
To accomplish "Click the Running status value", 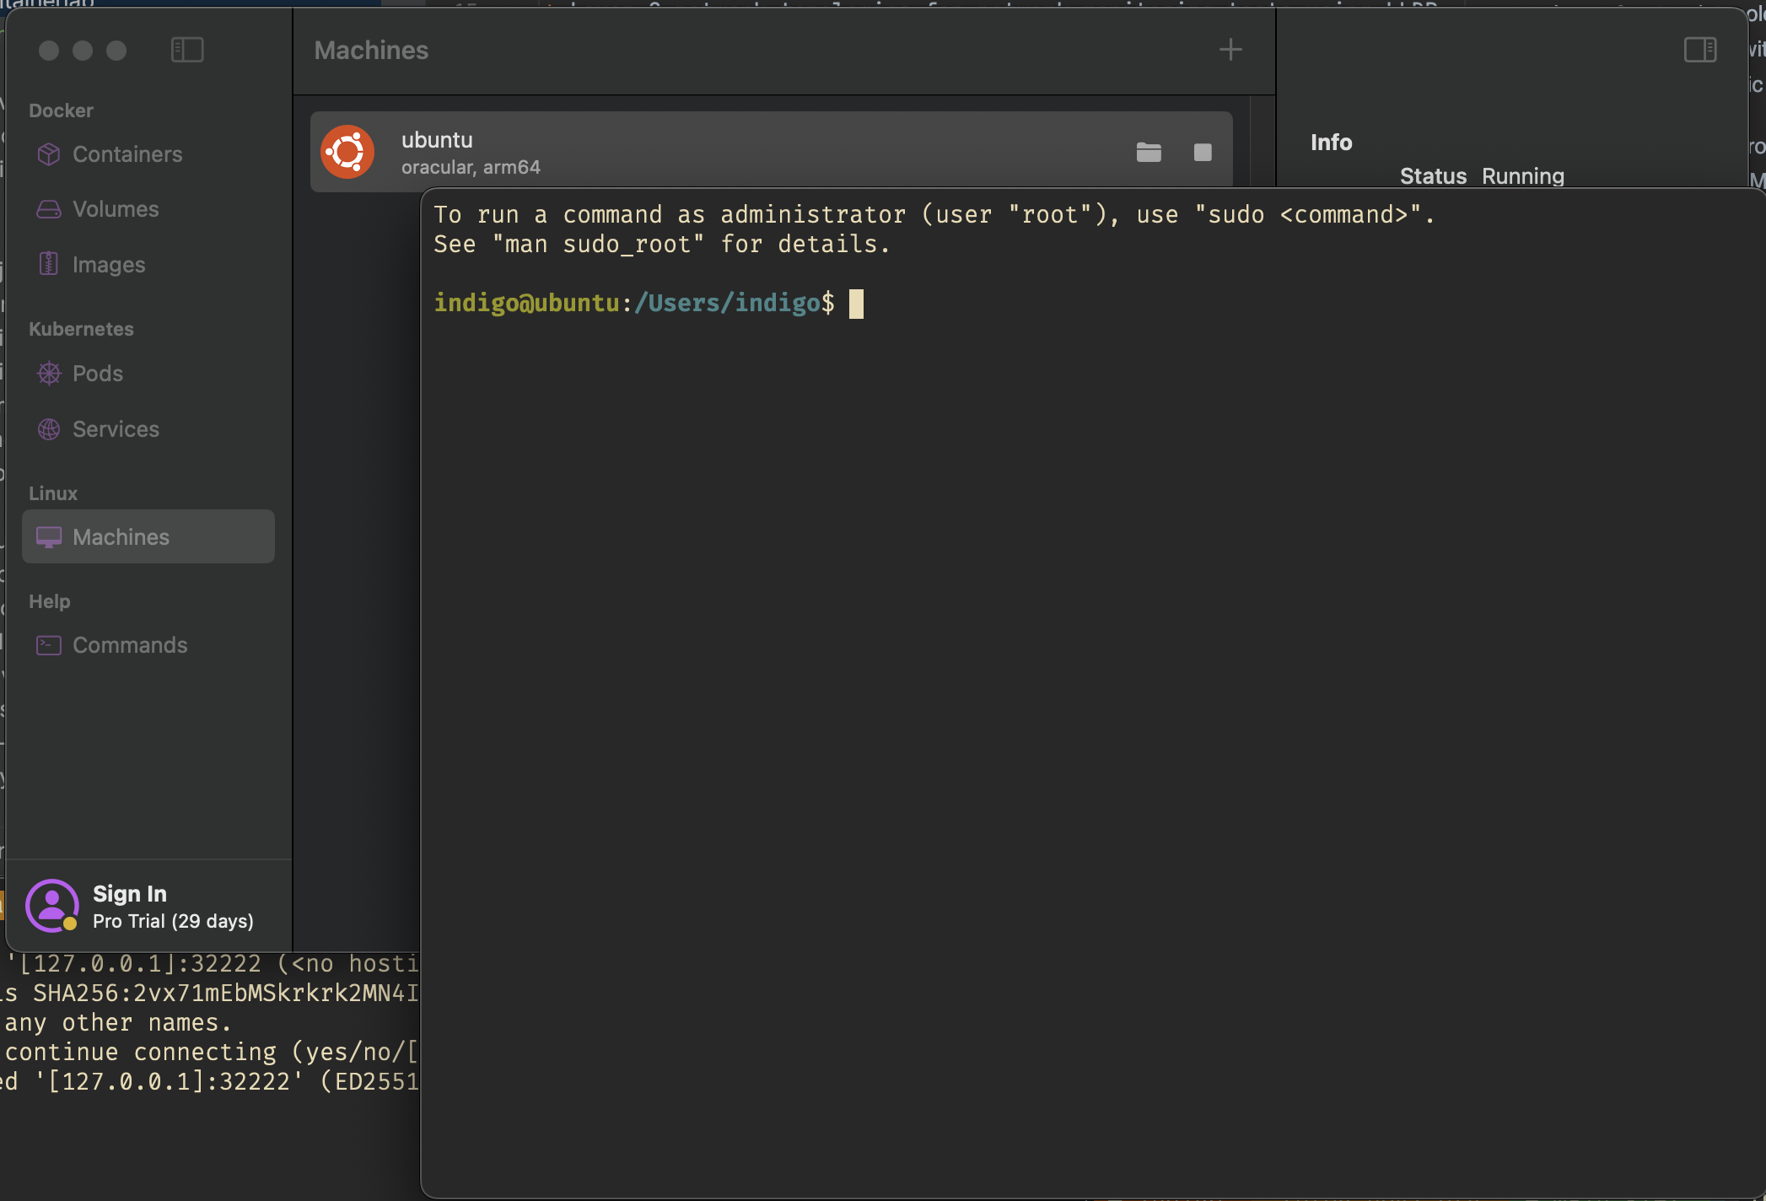I will click(x=1522, y=176).
